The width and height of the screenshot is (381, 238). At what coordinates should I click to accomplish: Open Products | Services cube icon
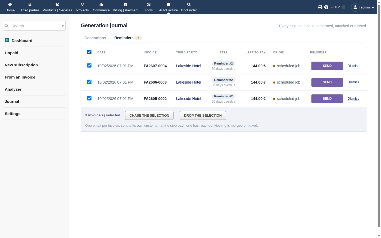pyautogui.click(x=57, y=4)
